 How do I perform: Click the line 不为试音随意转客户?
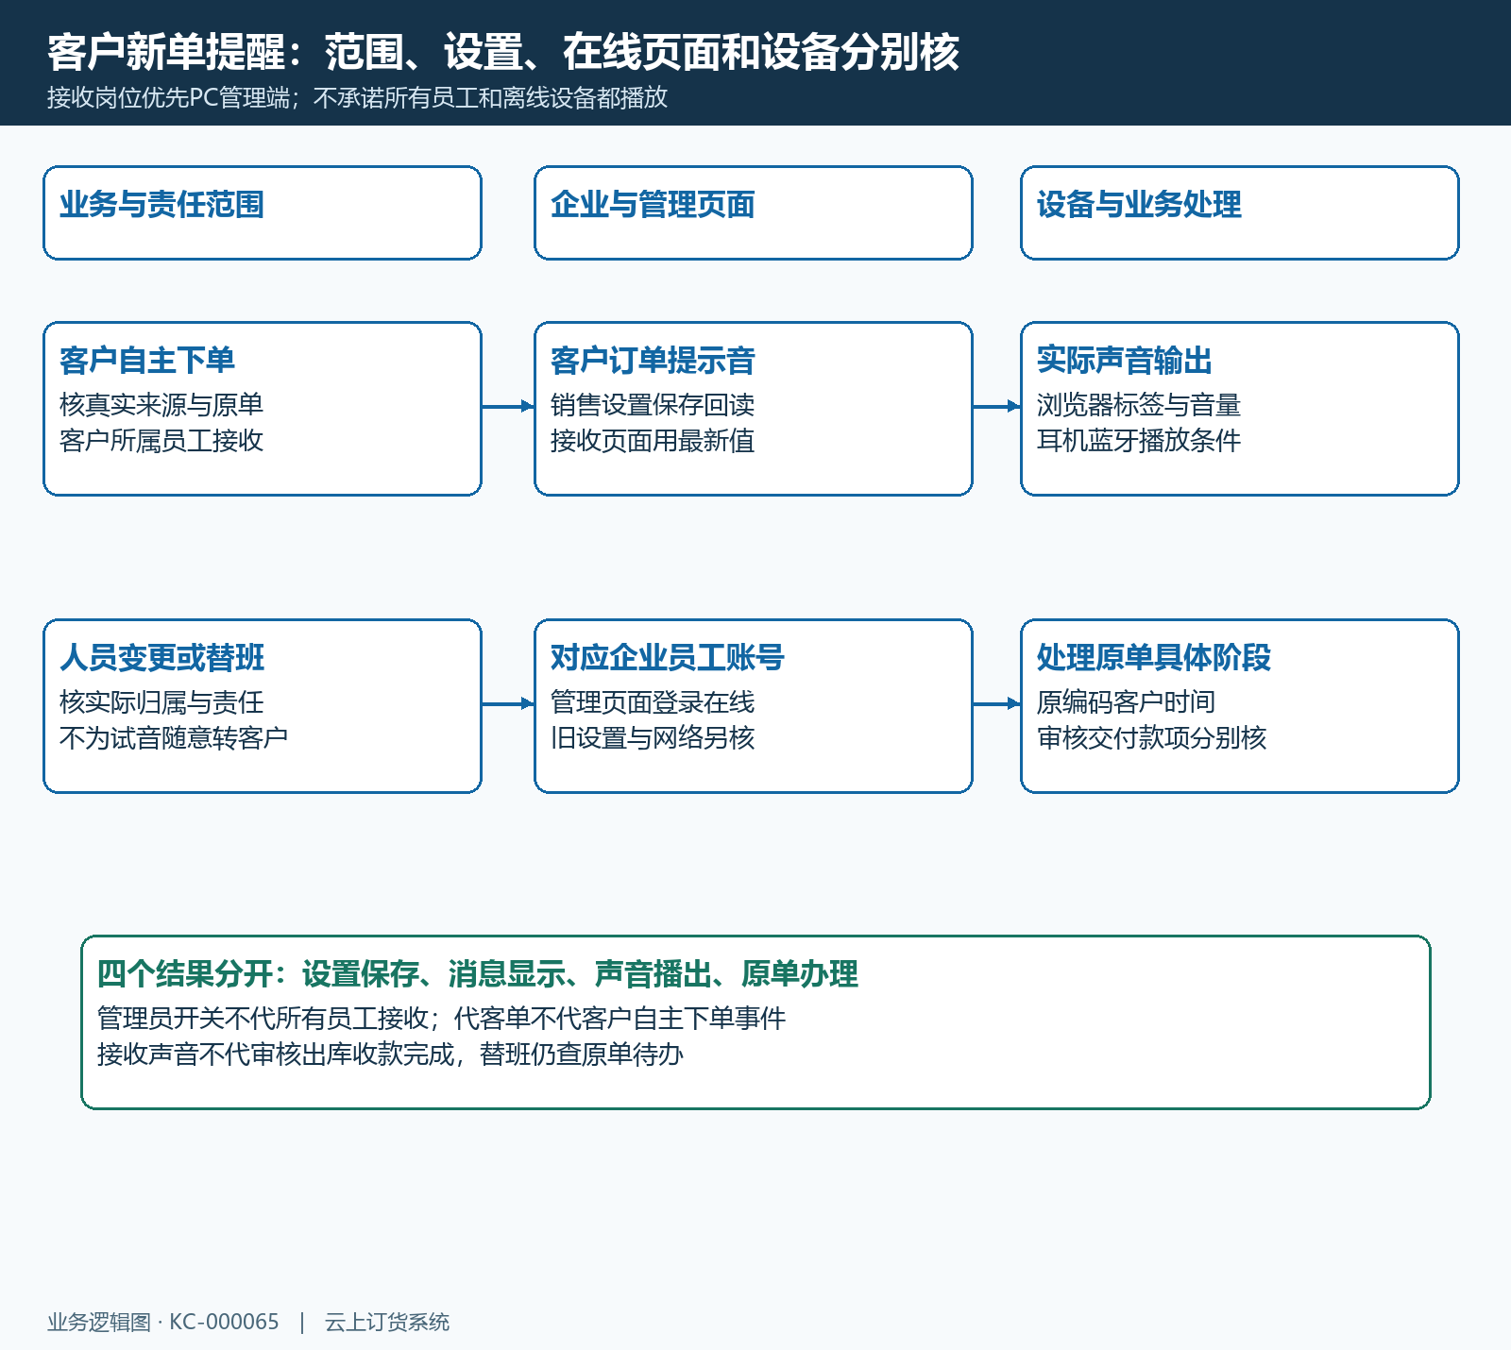pos(174,737)
